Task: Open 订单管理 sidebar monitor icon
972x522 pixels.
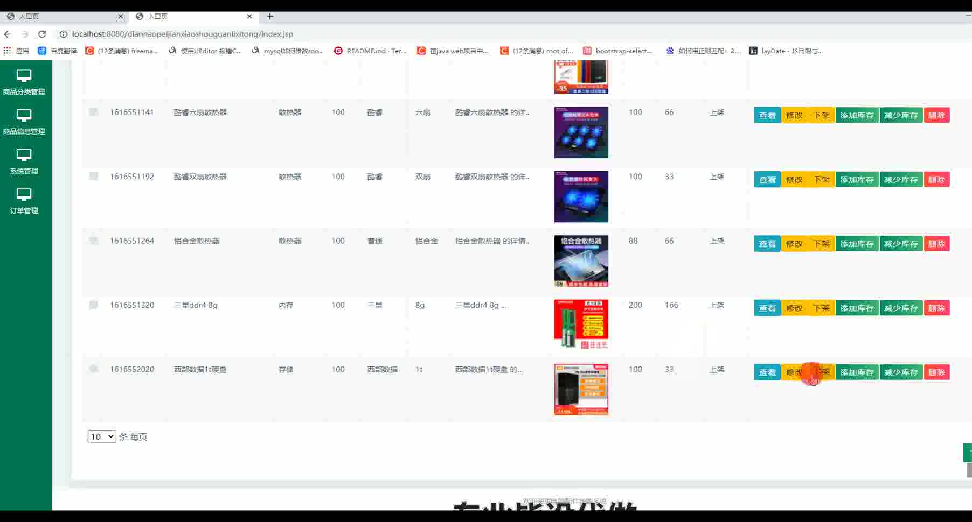Action: pyautogui.click(x=24, y=195)
